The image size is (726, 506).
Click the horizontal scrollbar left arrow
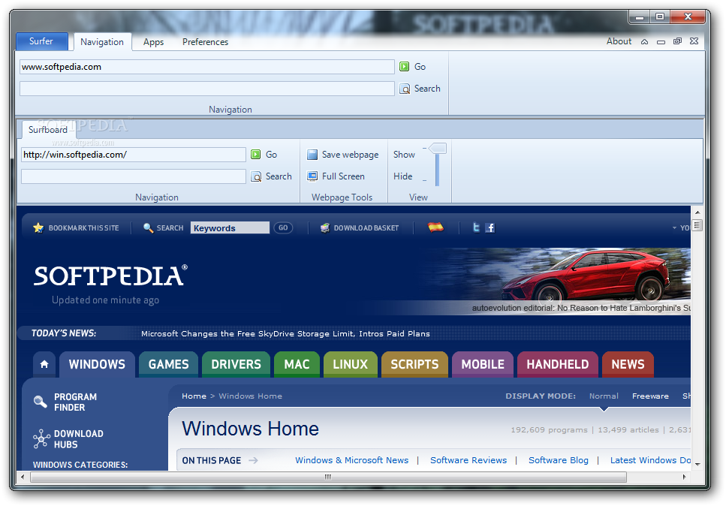(23, 477)
